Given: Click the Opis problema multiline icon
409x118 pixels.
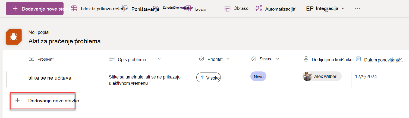Looking at the screenshot, I should click(112, 59).
